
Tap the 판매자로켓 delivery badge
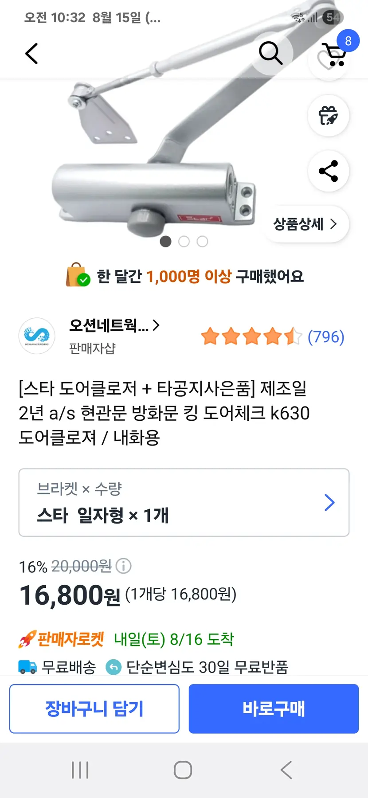pyautogui.click(x=61, y=639)
